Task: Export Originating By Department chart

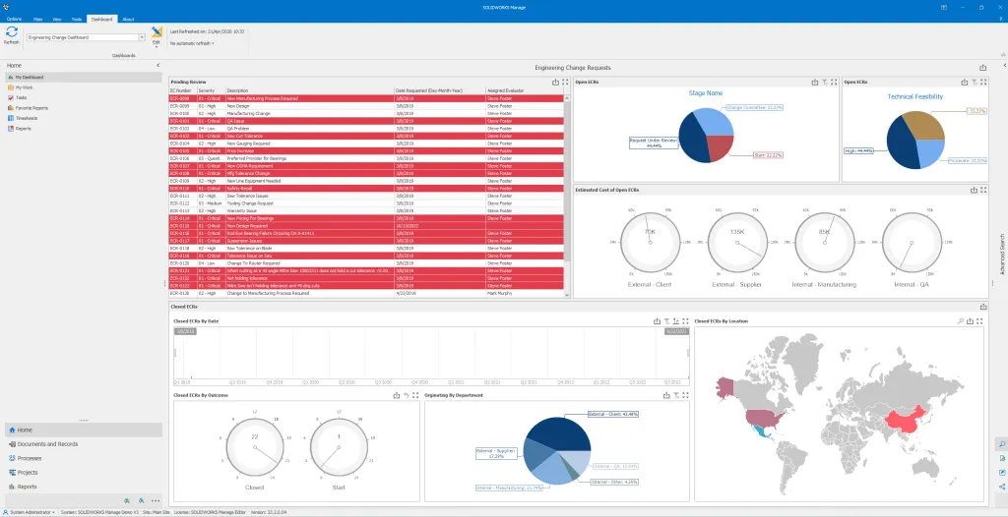Action: click(x=666, y=396)
